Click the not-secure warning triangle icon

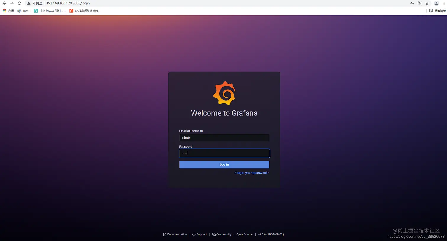coord(29,3)
